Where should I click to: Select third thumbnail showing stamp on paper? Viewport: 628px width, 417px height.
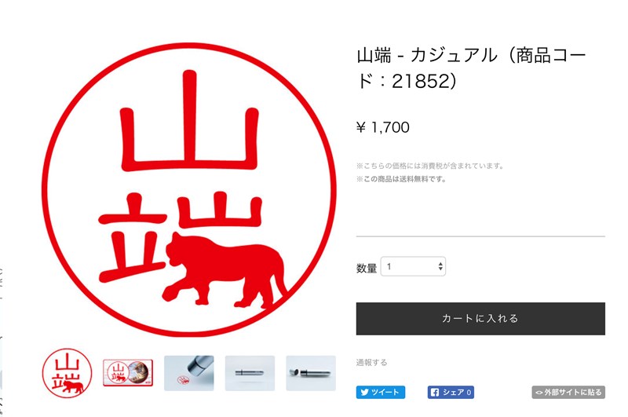tap(189, 373)
